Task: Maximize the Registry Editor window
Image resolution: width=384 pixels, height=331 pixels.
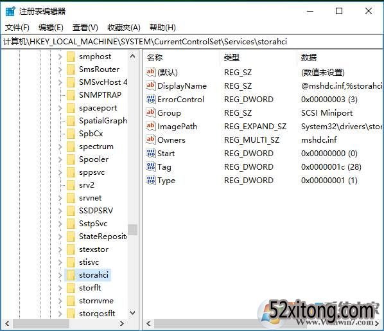Action: (x=339, y=12)
